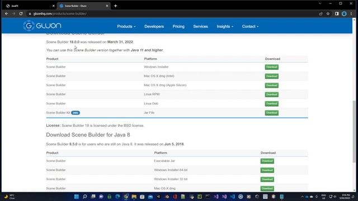
Task: Expand the Contact dropdown
Action: (x=250, y=26)
